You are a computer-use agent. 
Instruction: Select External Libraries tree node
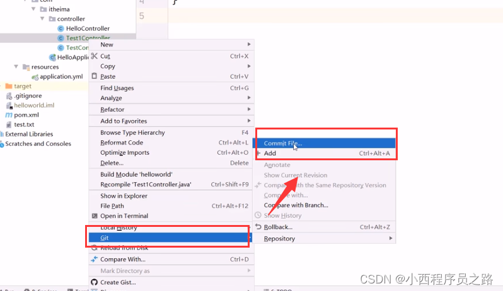coord(29,134)
